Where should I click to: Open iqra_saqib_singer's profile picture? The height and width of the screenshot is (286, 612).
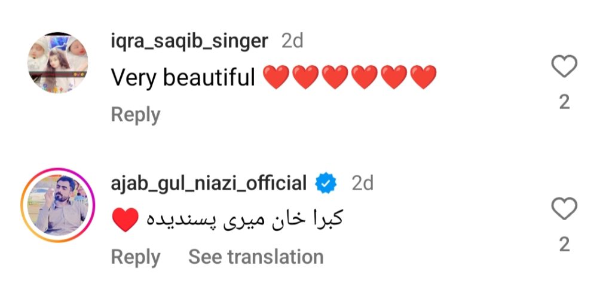pyautogui.click(x=59, y=62)
